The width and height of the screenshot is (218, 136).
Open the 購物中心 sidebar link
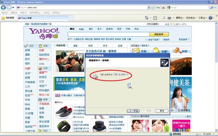point(44,59)
